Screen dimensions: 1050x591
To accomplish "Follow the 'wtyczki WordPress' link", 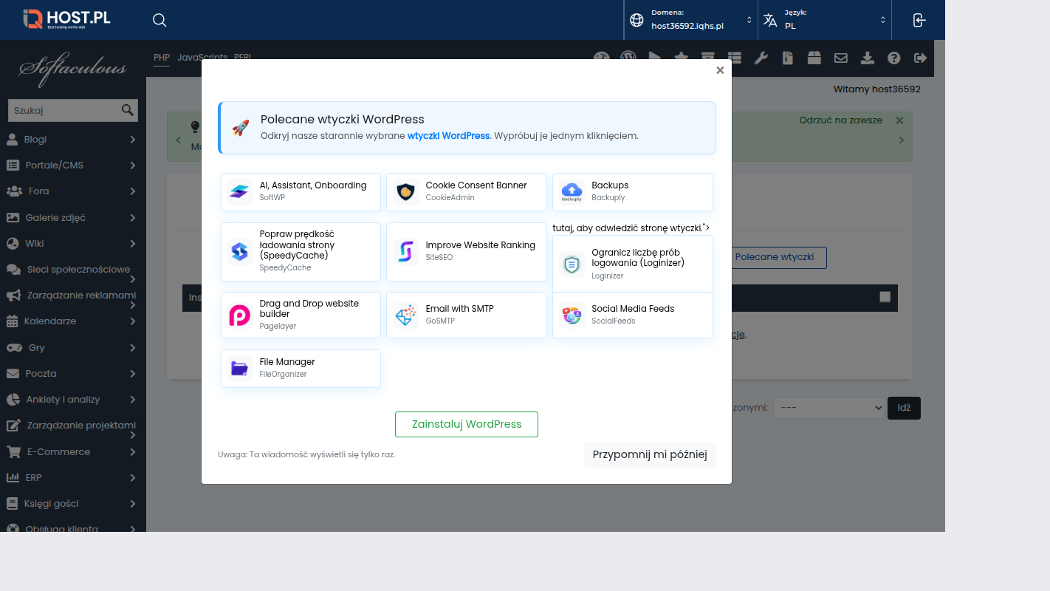I will 448,136.
